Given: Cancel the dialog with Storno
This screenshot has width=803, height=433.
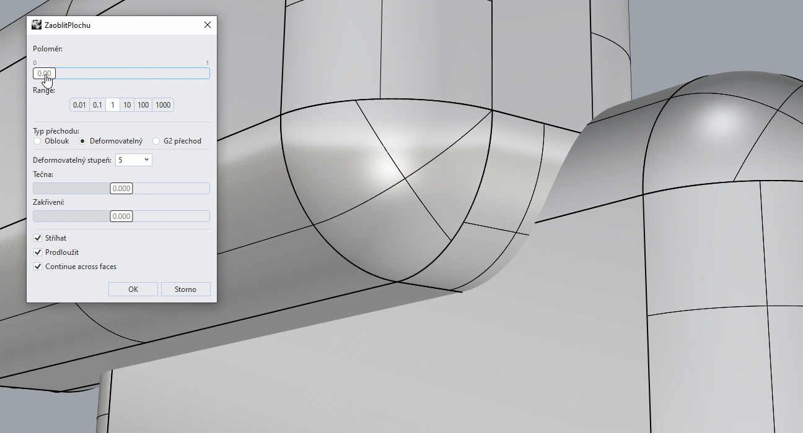Looking at the screenshot, I should click(x=185, y=289).
